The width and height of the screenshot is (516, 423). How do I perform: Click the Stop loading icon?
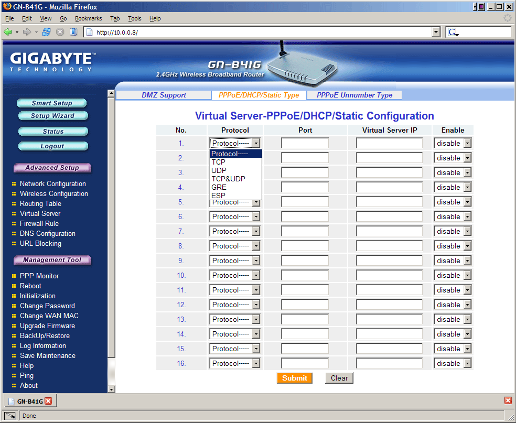[x=60, y=32]
